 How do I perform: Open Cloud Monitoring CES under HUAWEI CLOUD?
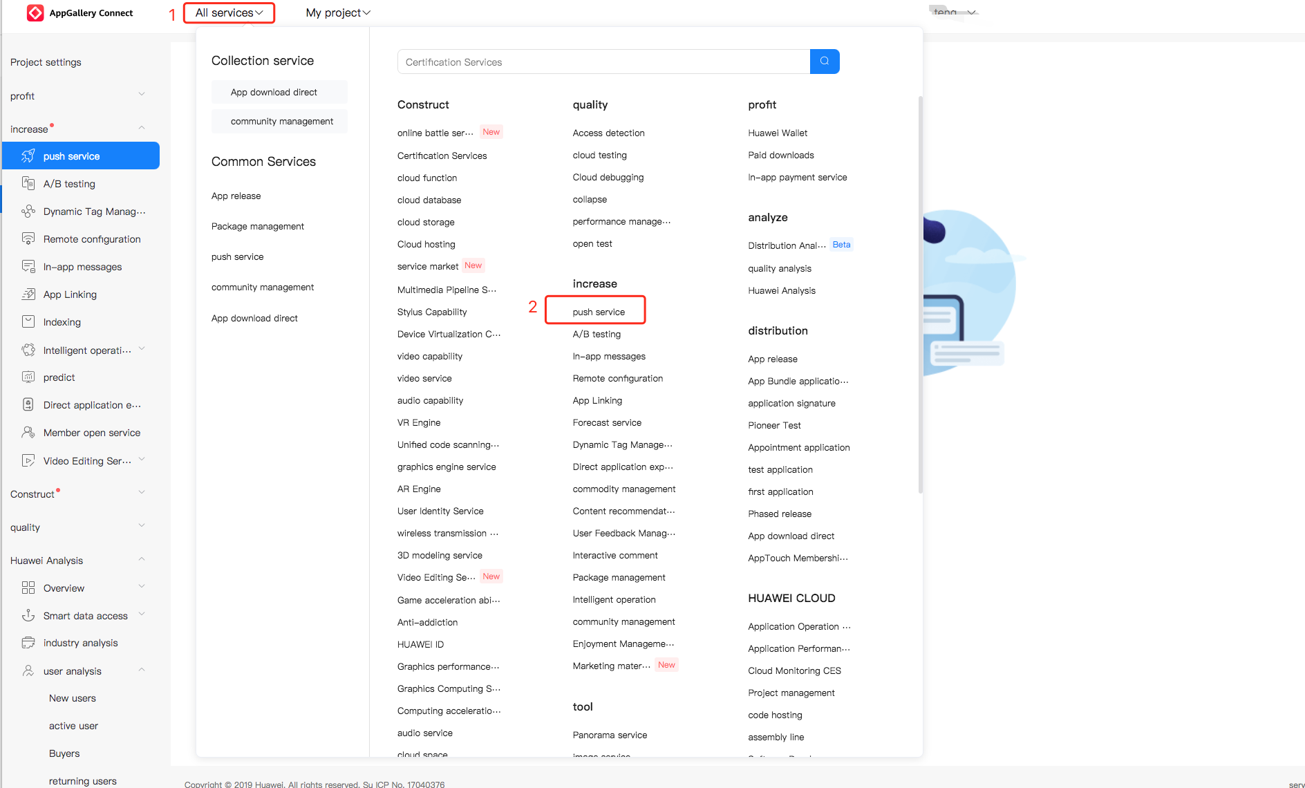tap(794, 670)
